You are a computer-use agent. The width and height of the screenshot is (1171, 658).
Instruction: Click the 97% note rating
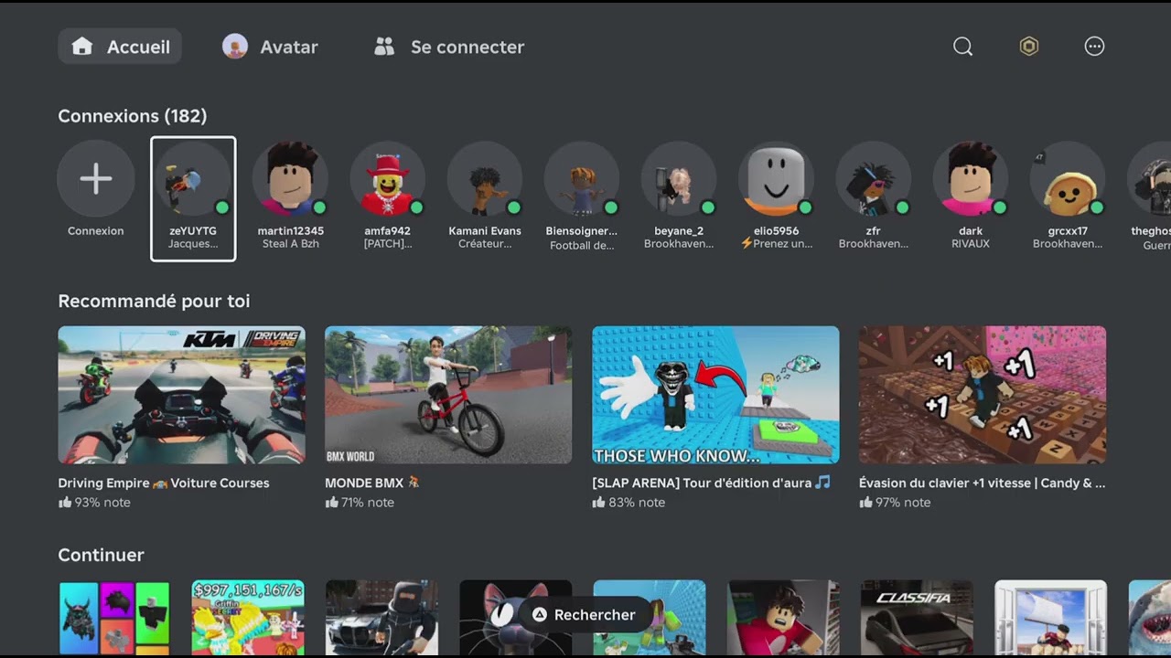[x=895, y=503]
